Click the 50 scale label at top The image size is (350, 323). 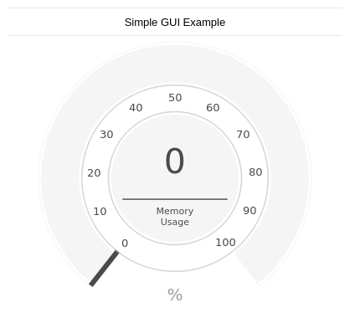pos(175,98)
